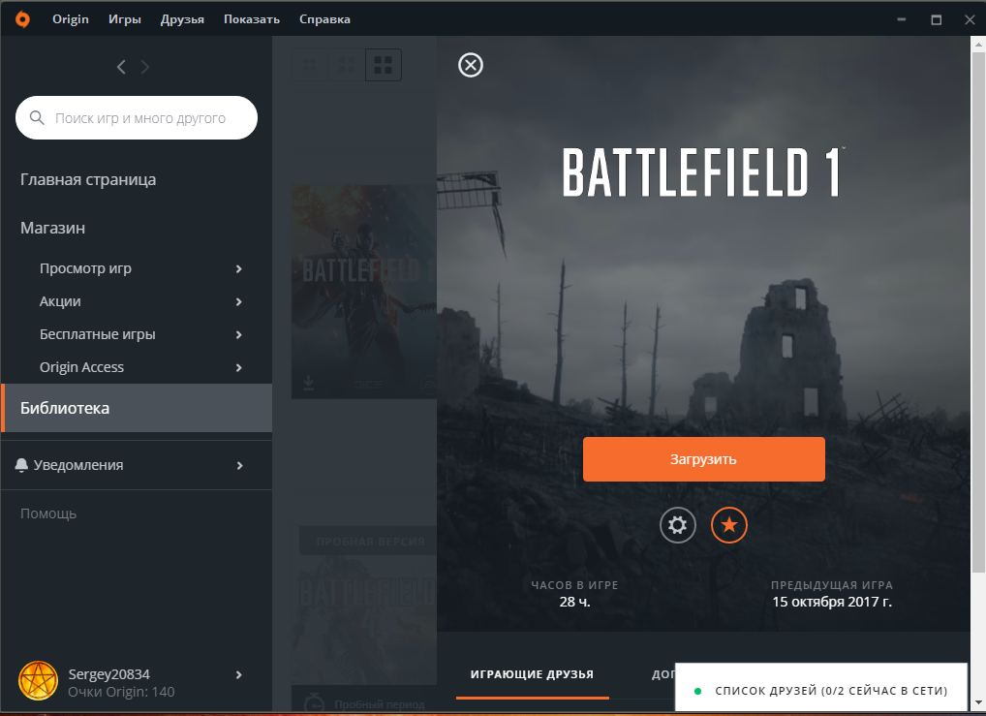Open the Друзья menu
Viewport: 986px width, 716px height.
tap(182, 19)
